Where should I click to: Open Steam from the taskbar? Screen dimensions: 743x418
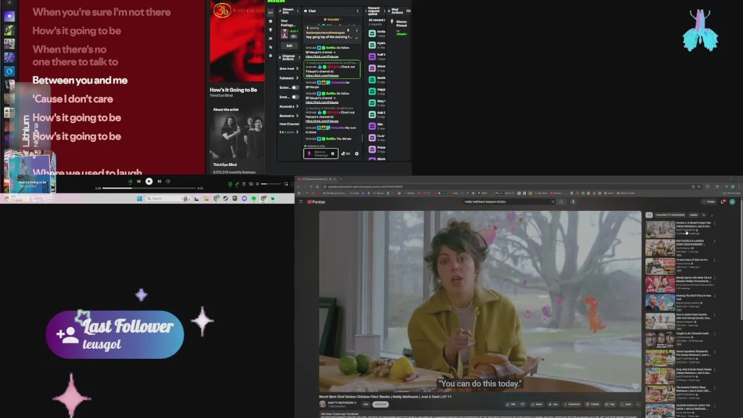pyautogui.click(x=225, y=199)
